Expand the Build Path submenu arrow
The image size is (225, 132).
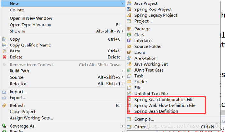(x=122, y=71)
